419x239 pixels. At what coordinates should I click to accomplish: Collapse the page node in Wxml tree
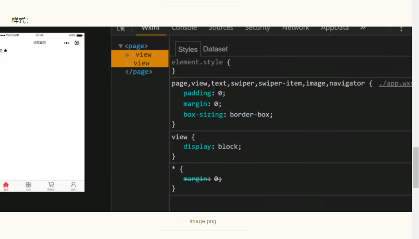tap(121, 46)
